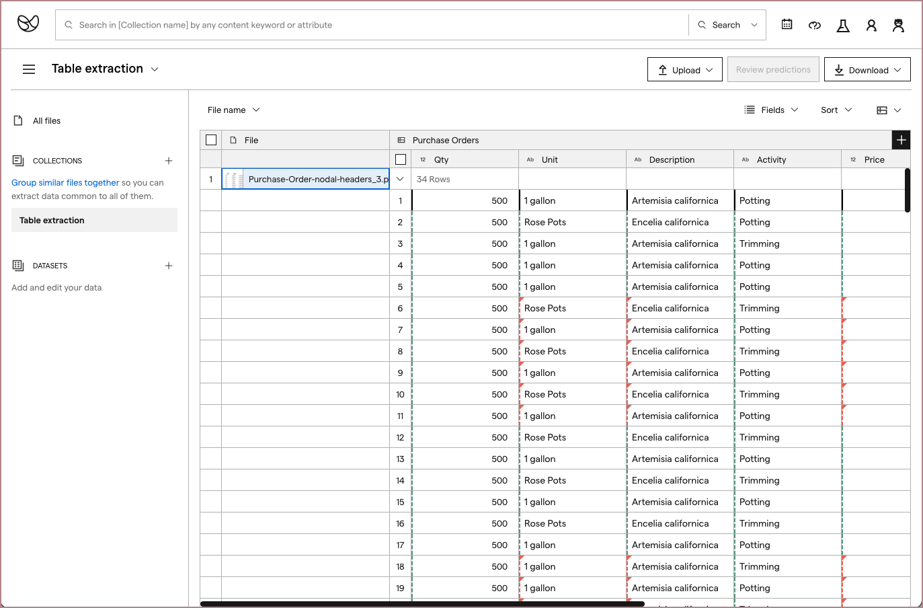Select the lab flask experiments icon
This screenshot has height=608, width=923.
click(x=843, y=25)
